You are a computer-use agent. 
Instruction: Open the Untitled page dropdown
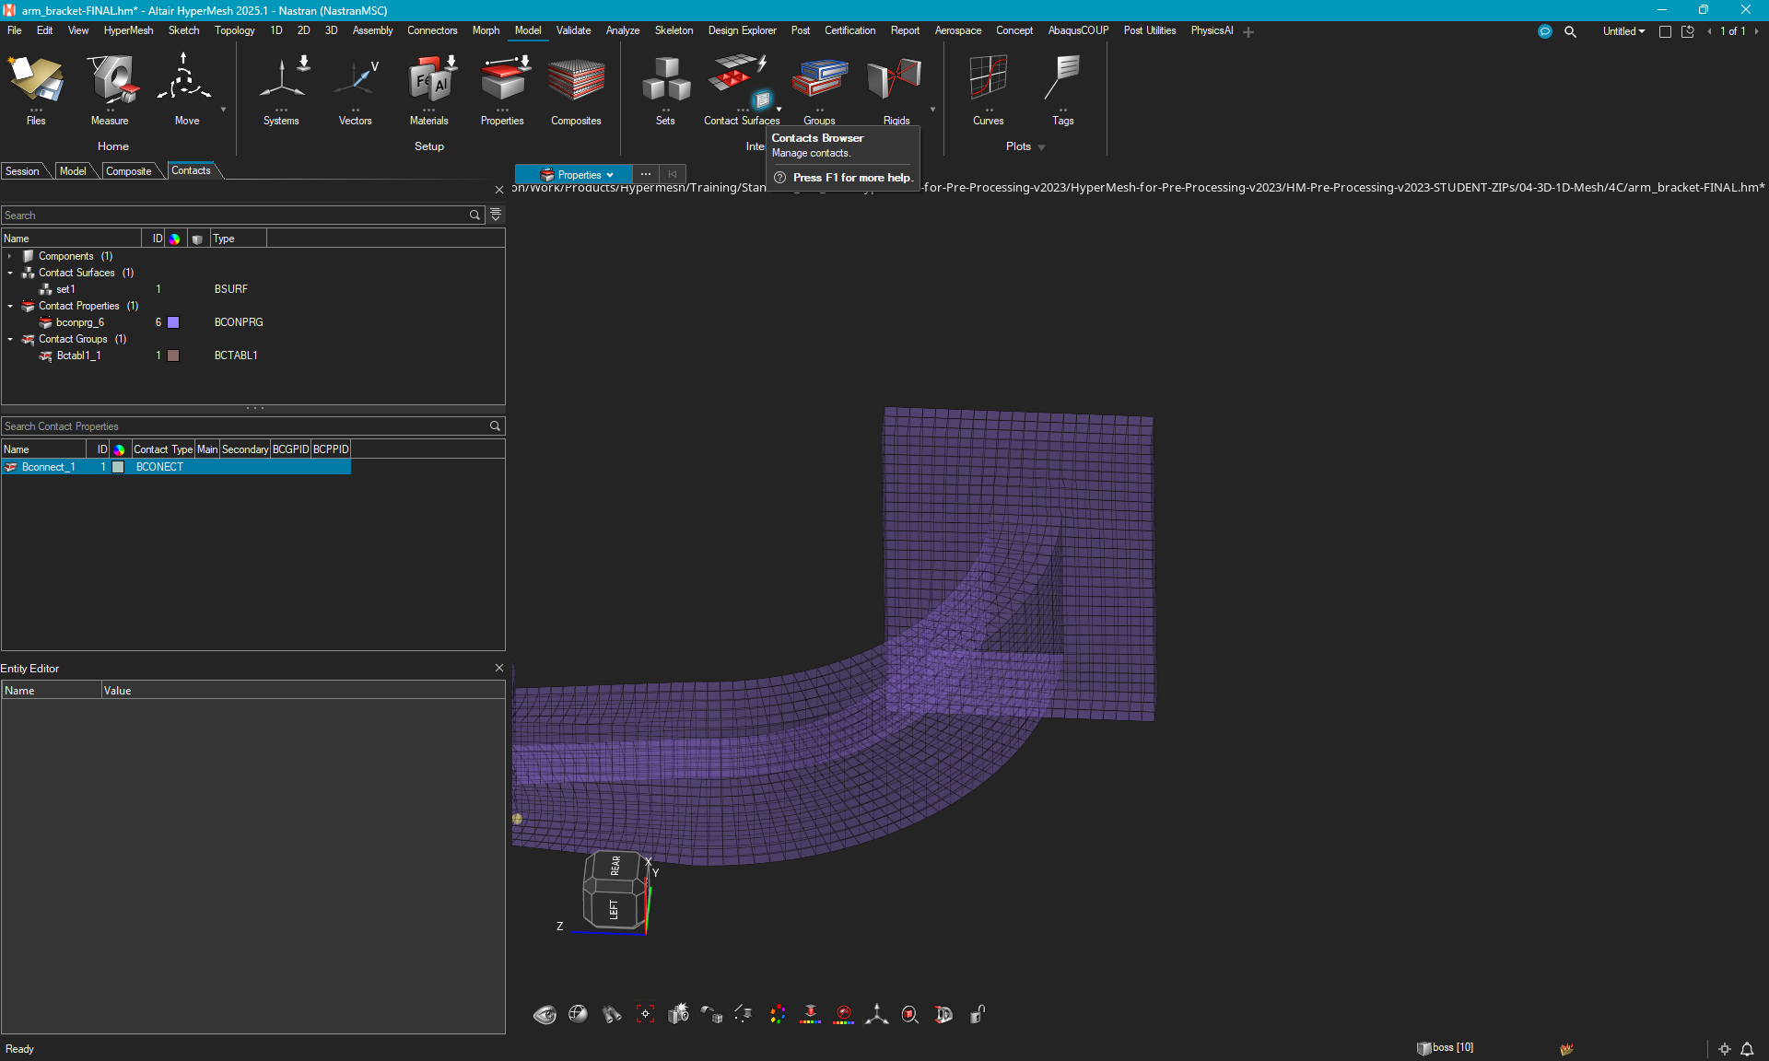1623,31
